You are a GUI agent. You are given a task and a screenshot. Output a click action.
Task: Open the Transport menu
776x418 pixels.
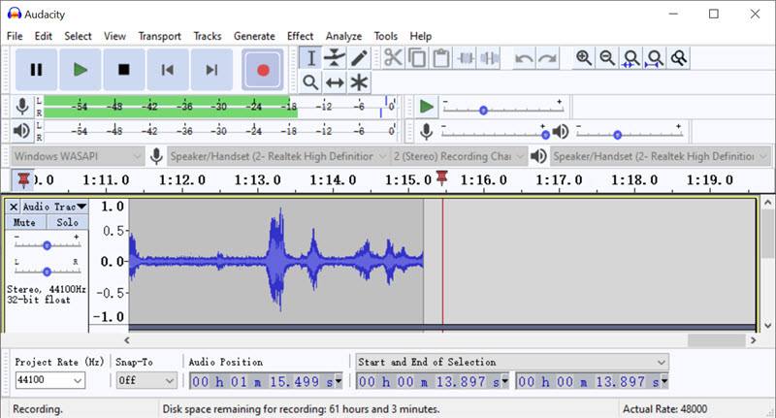(159, 36)
